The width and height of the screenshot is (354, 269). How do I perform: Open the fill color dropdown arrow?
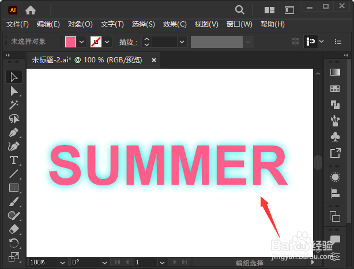82,42
